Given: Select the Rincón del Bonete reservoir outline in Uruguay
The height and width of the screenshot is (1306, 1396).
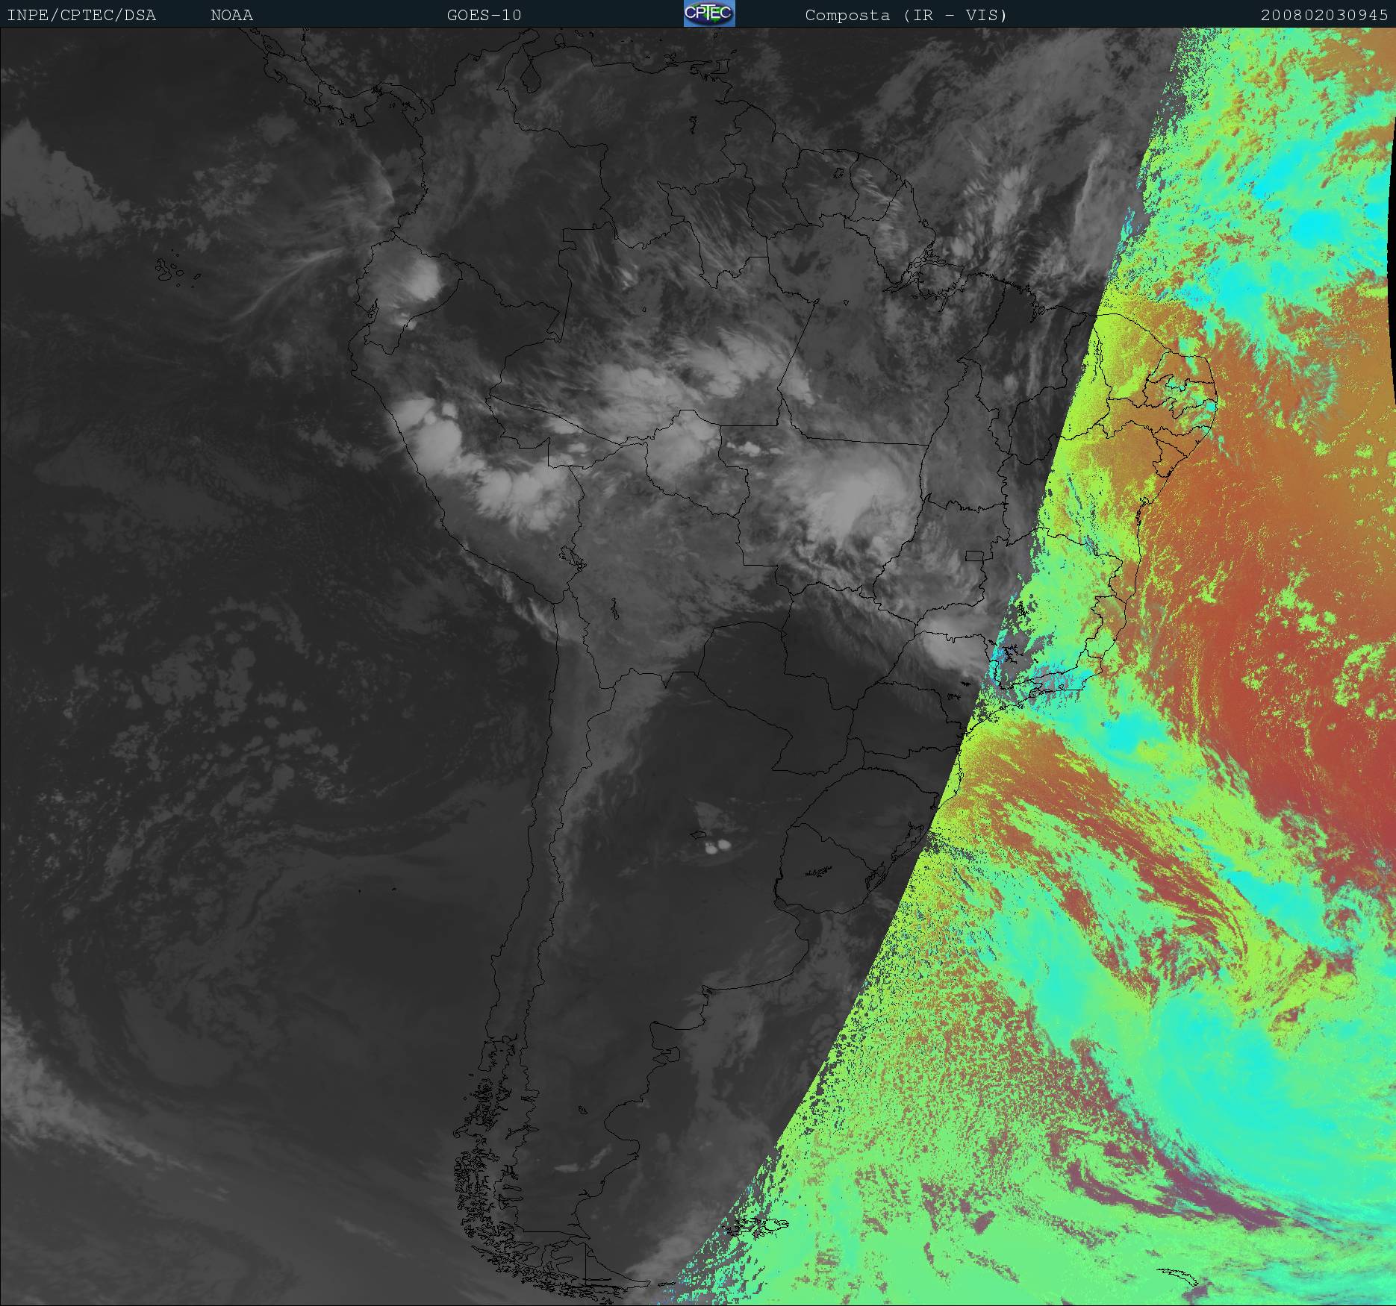Looking at the screenshot, I should (x=817, y=870).
